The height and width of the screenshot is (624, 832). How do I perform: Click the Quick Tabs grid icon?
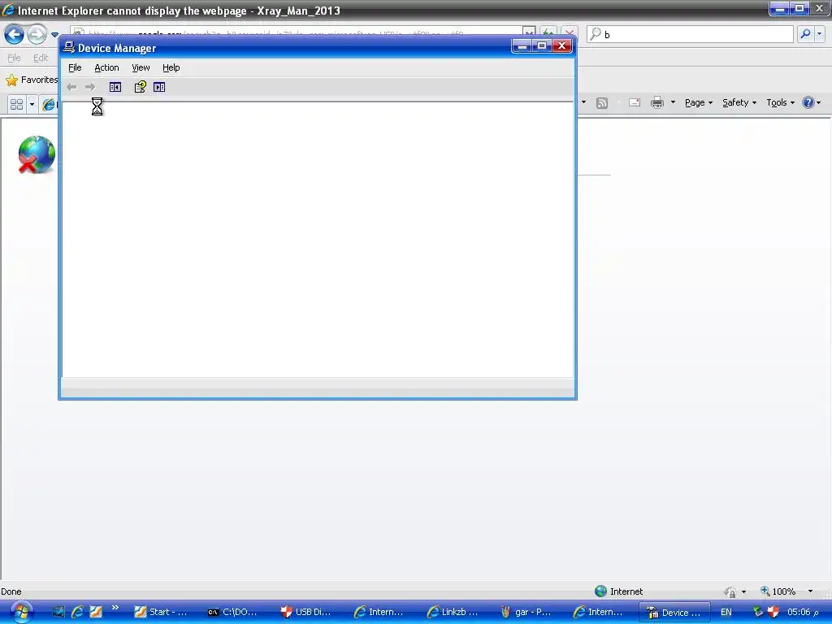point(17,104)
